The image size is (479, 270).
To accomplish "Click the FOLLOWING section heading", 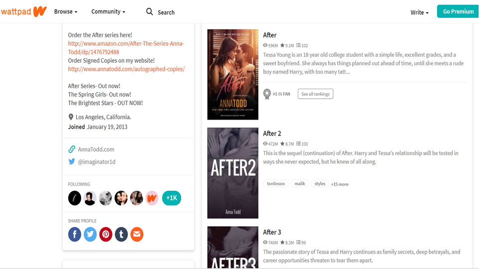I will pyautogui.click(x=79, y=184).
